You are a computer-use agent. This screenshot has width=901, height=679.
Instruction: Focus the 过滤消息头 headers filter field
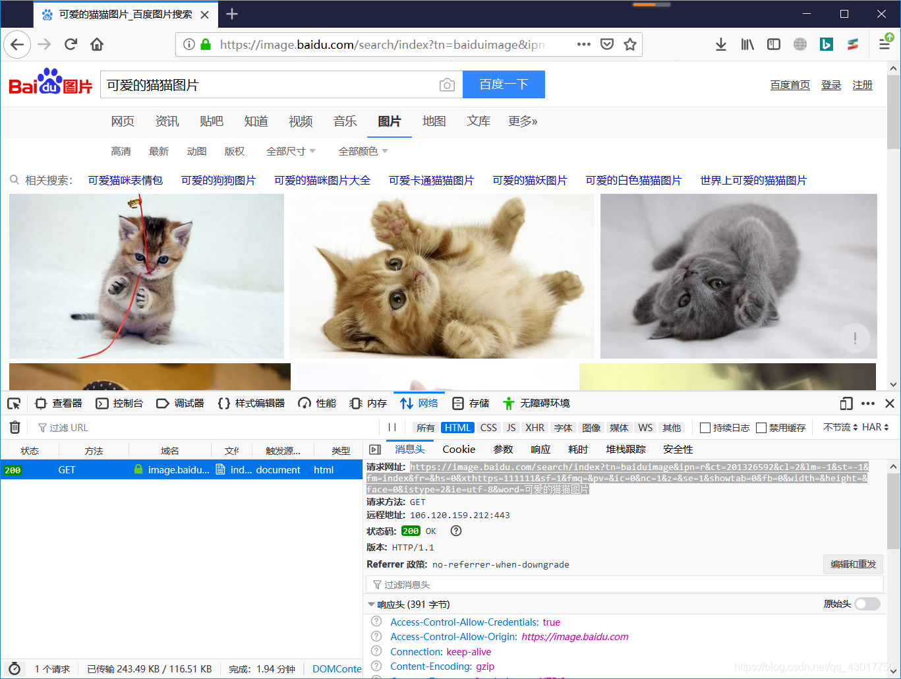tap(624, 584)
